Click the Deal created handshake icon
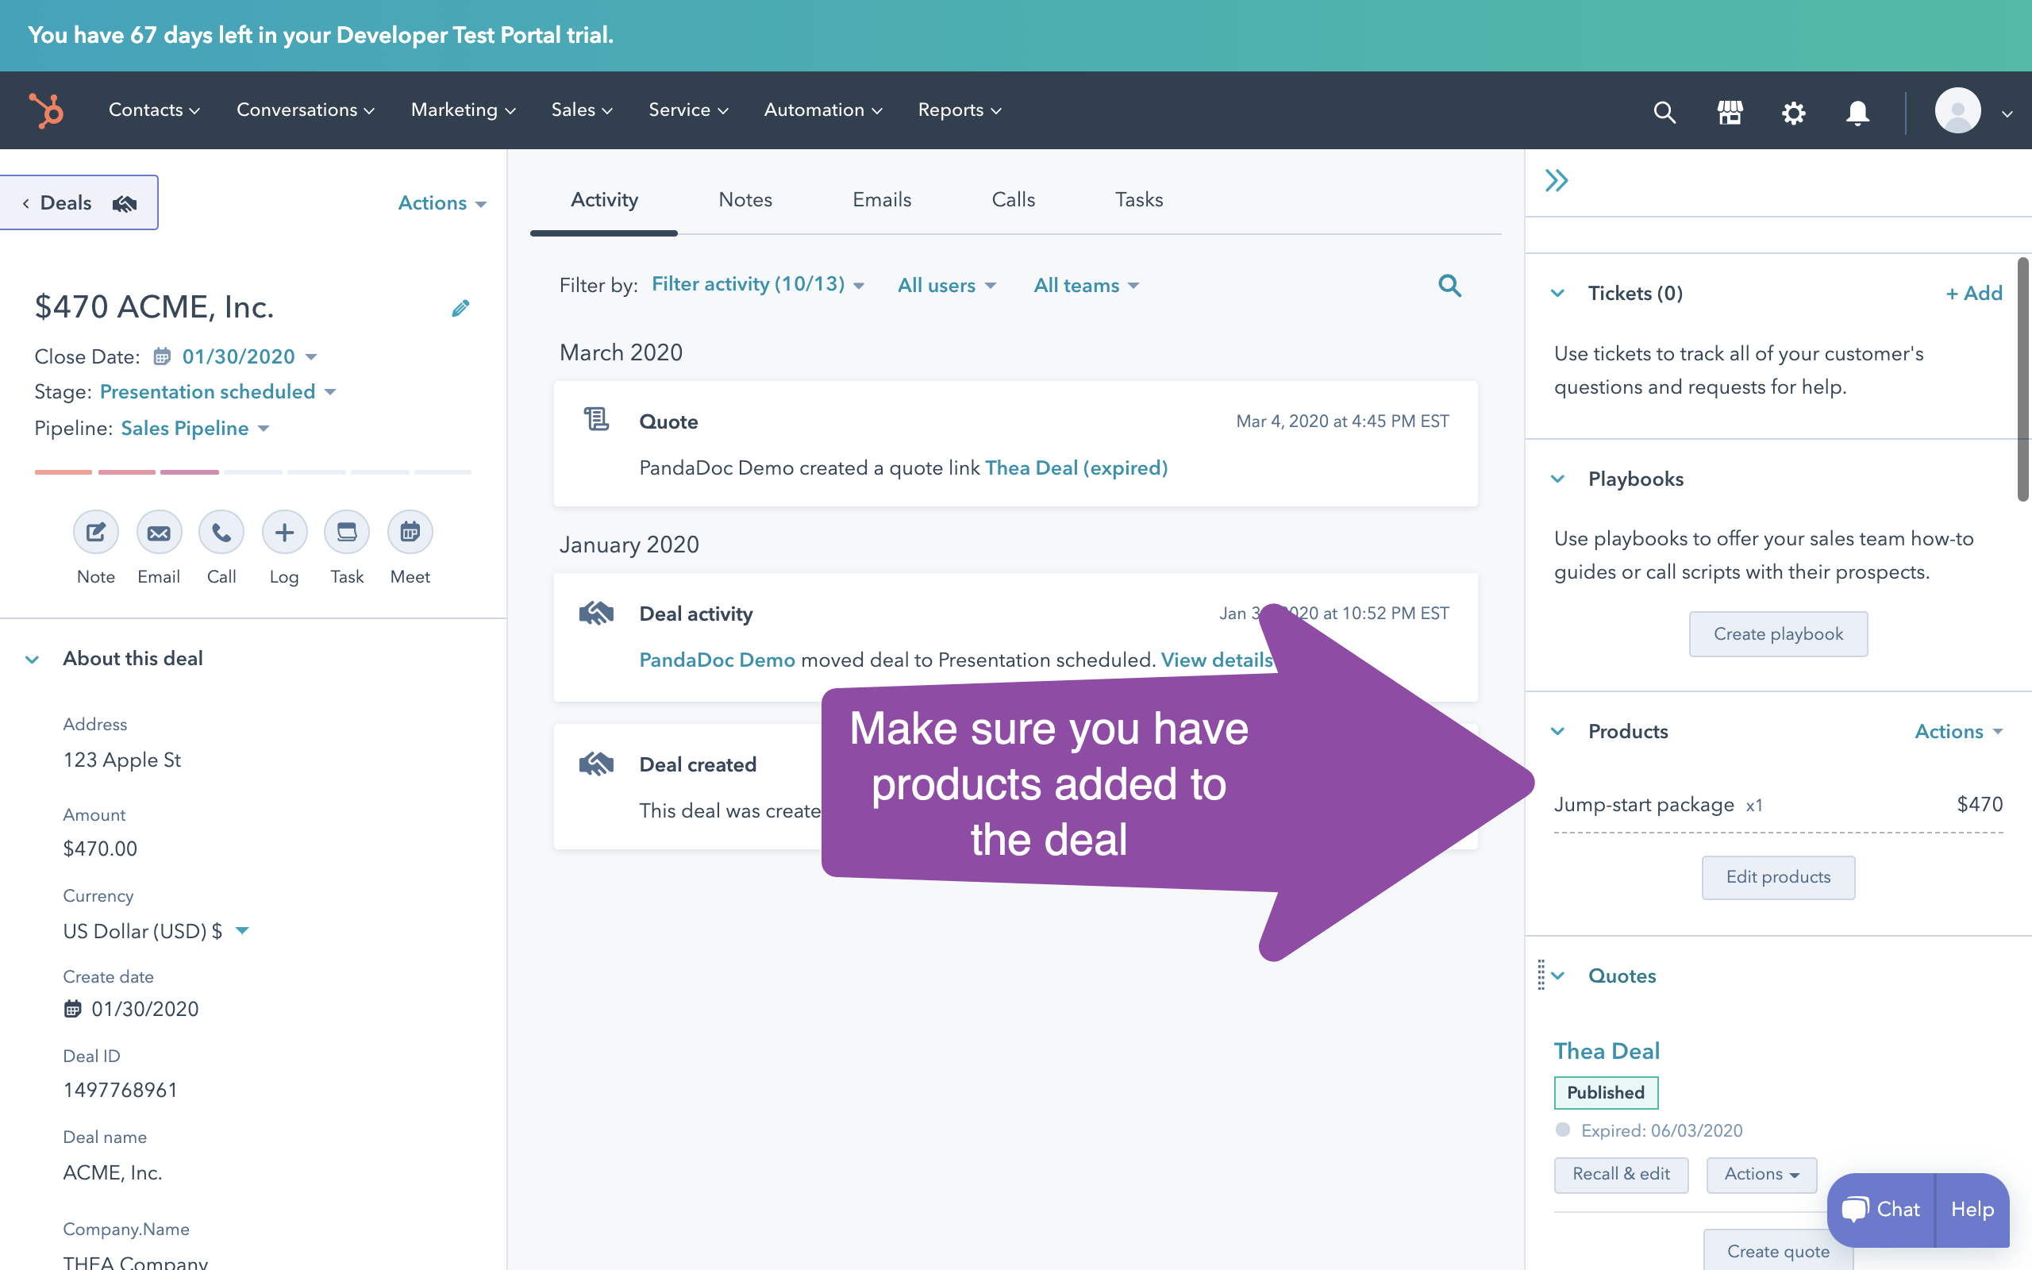Viewport: 2032px width, 1270px height. 596,764
